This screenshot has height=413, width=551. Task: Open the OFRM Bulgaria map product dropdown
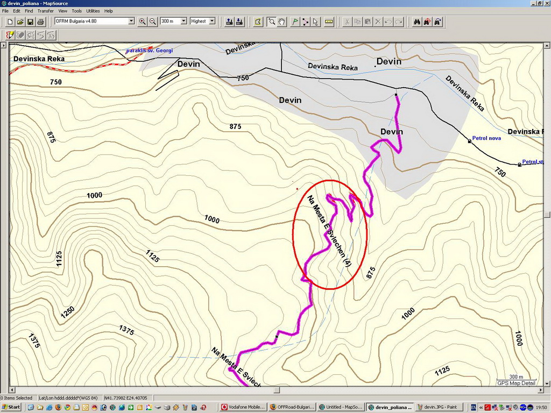pos(131,21)
